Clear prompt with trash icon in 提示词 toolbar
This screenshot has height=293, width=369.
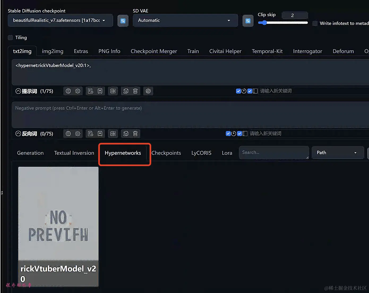135,91
